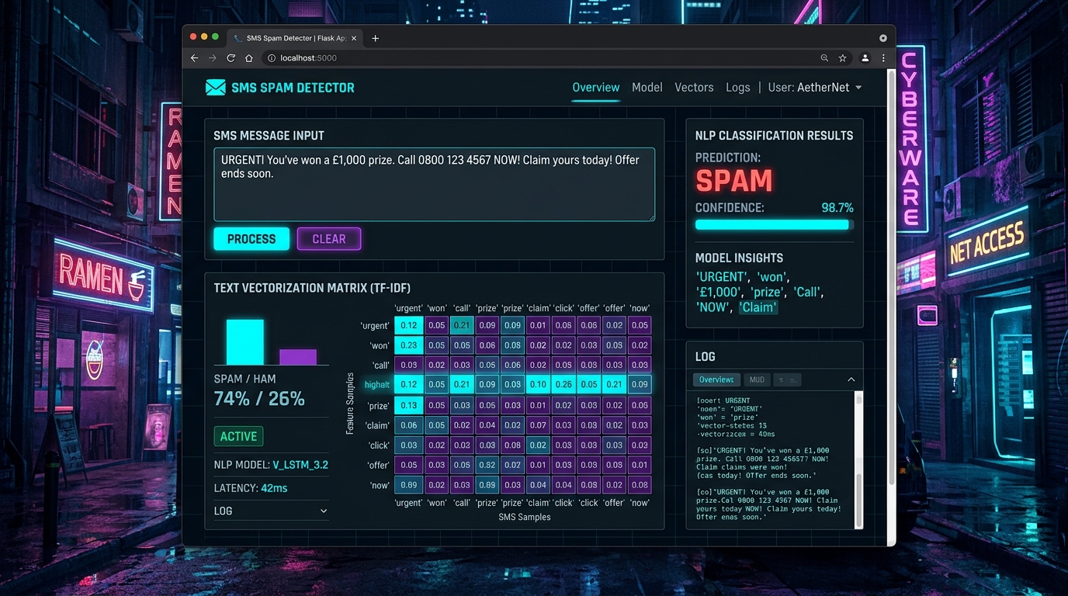Image resolution: width=1068 pixels, height=596 pixels.
Task: Bookmark this page with the star icon
Action: point(842,58)
